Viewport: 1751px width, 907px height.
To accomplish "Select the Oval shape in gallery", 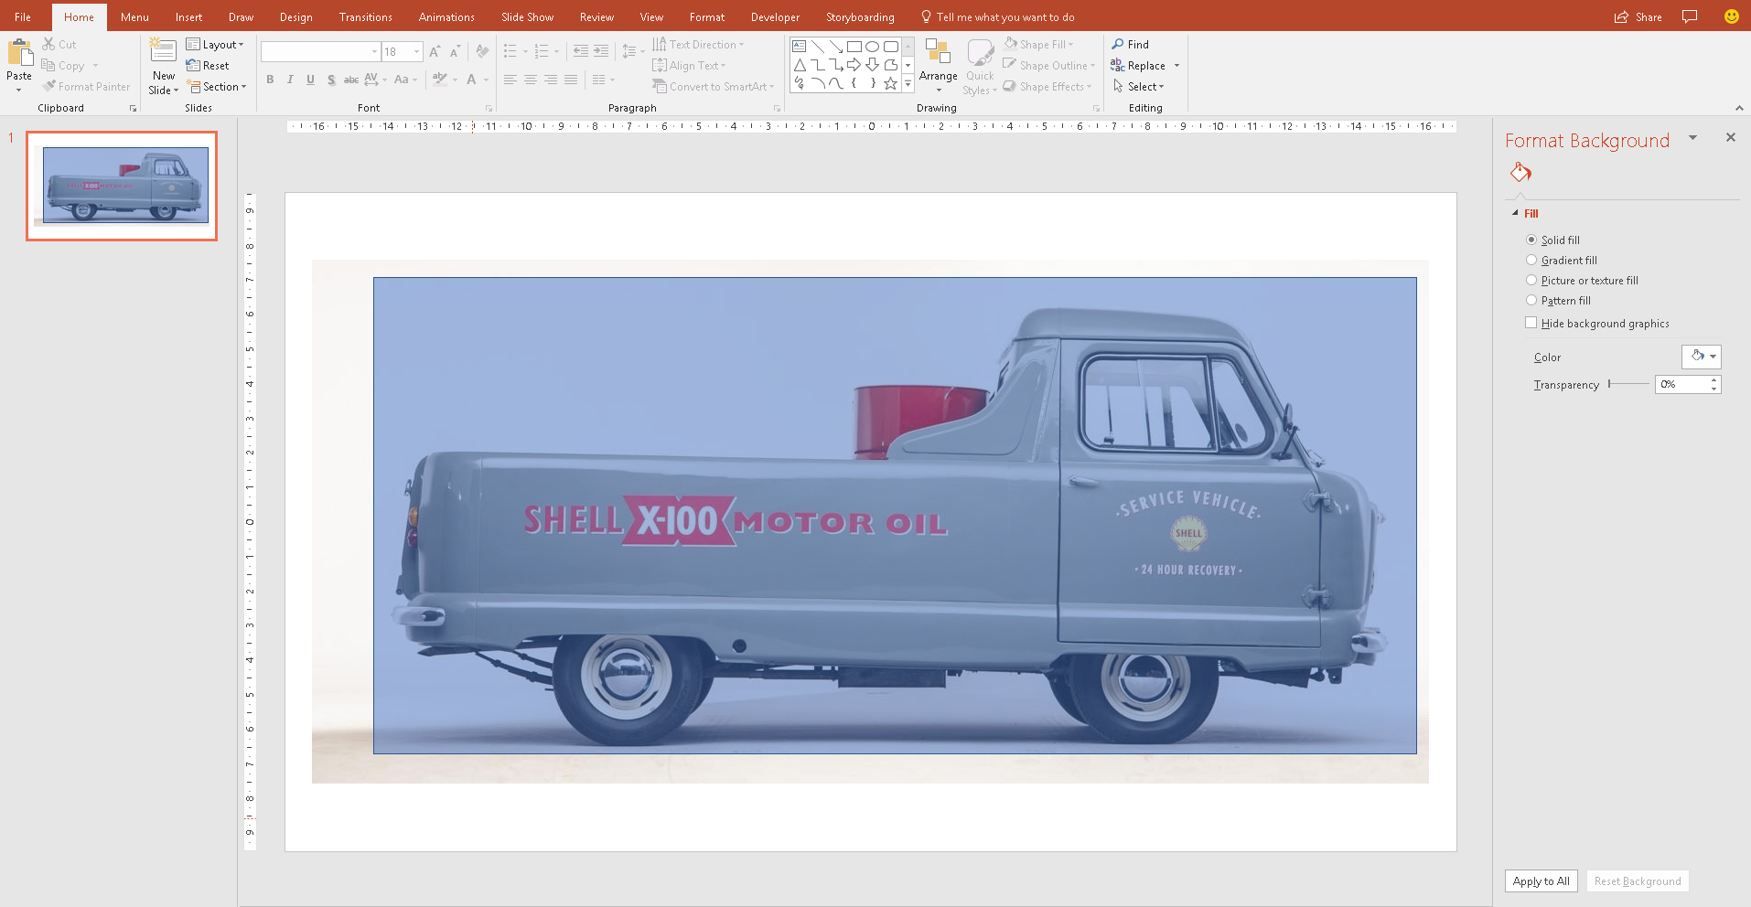I will pyautogui.click(x=872, y=47).
